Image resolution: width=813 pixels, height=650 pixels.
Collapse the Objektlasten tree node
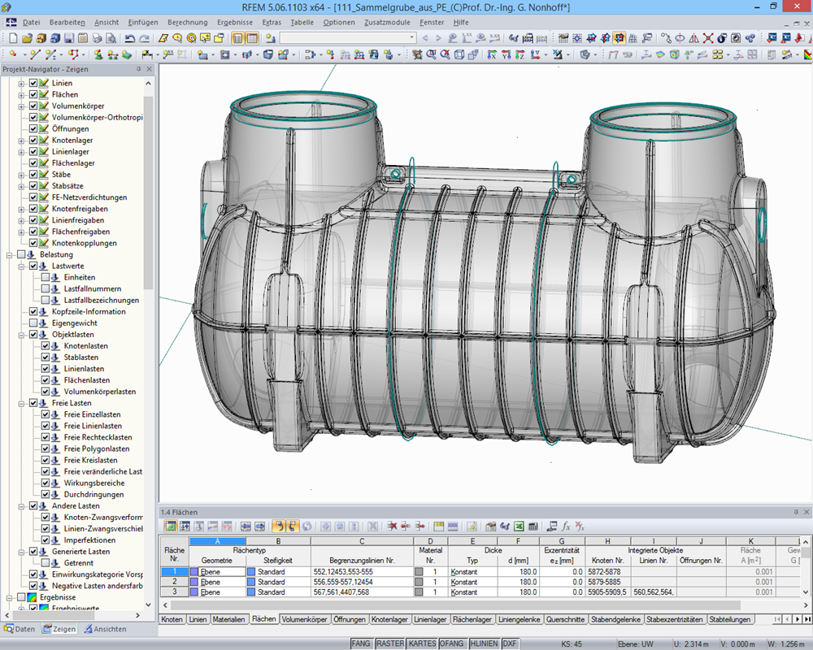coord(21,334)
